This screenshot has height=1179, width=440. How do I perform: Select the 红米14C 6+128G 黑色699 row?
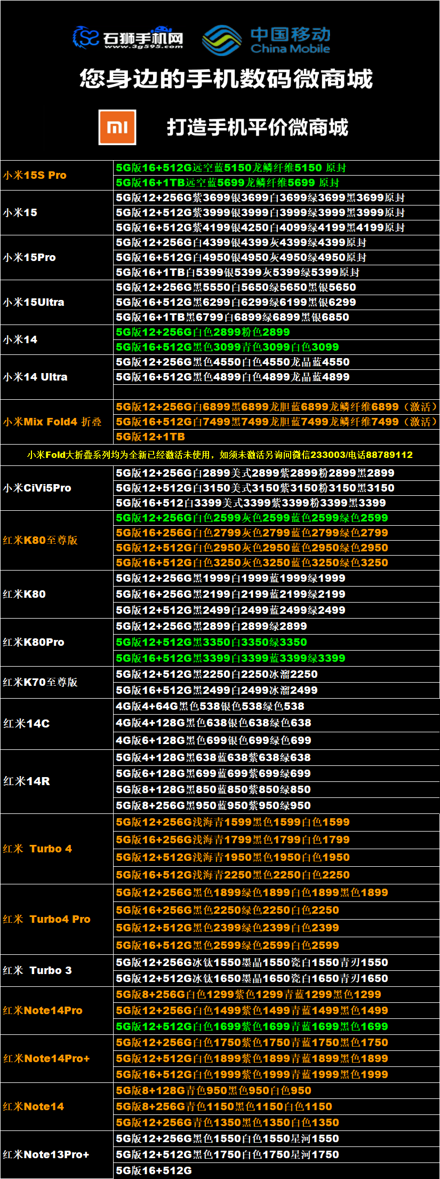(x=277, y=740)
